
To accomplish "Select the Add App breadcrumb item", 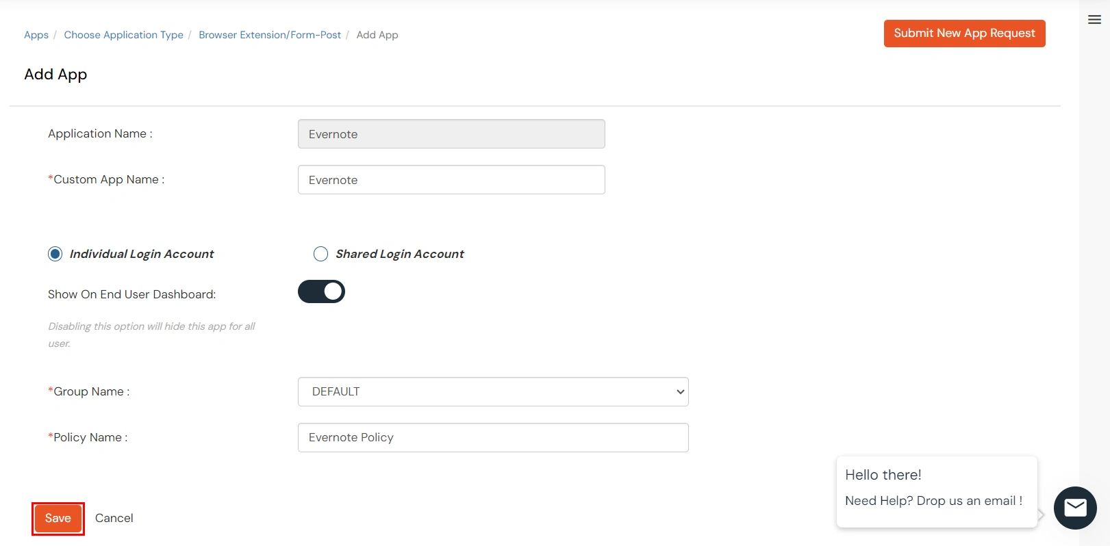I will [377, 34].
